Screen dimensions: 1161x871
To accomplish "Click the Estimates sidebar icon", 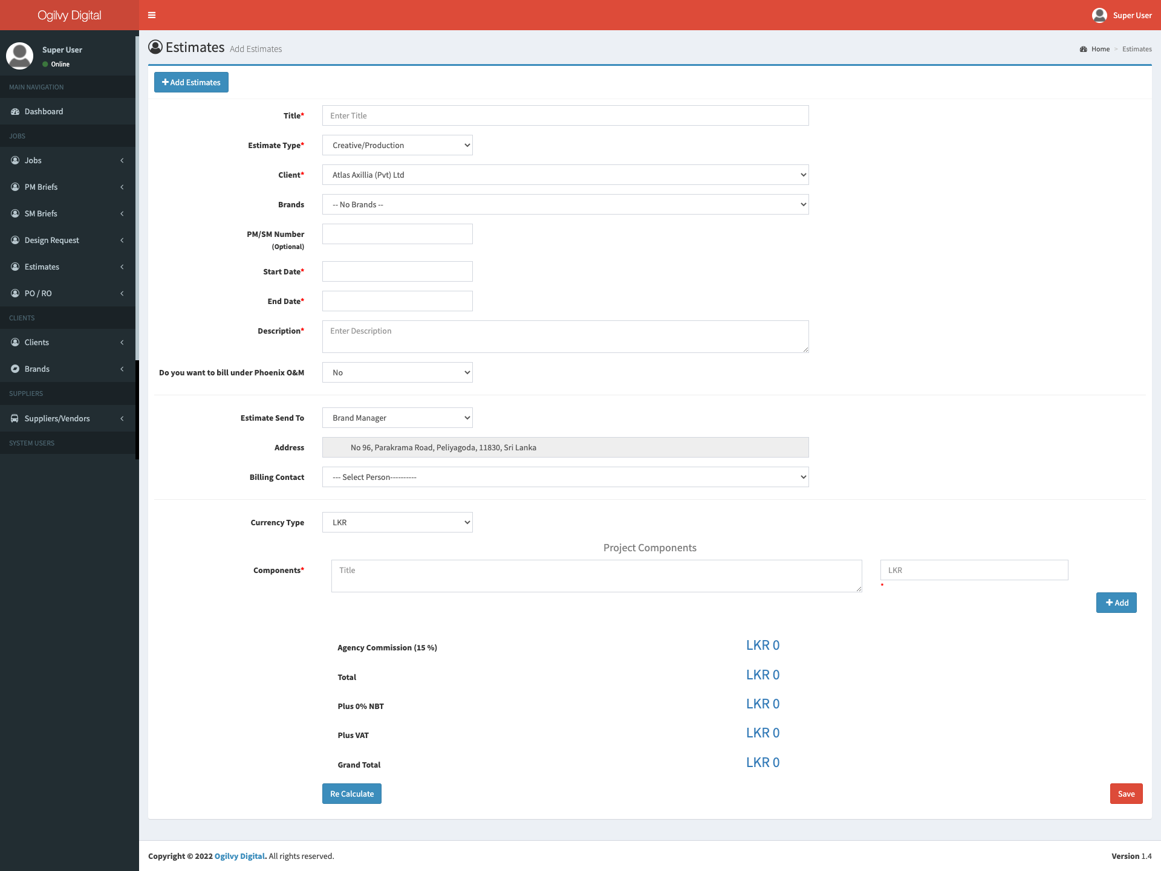I will click(15, 267).
